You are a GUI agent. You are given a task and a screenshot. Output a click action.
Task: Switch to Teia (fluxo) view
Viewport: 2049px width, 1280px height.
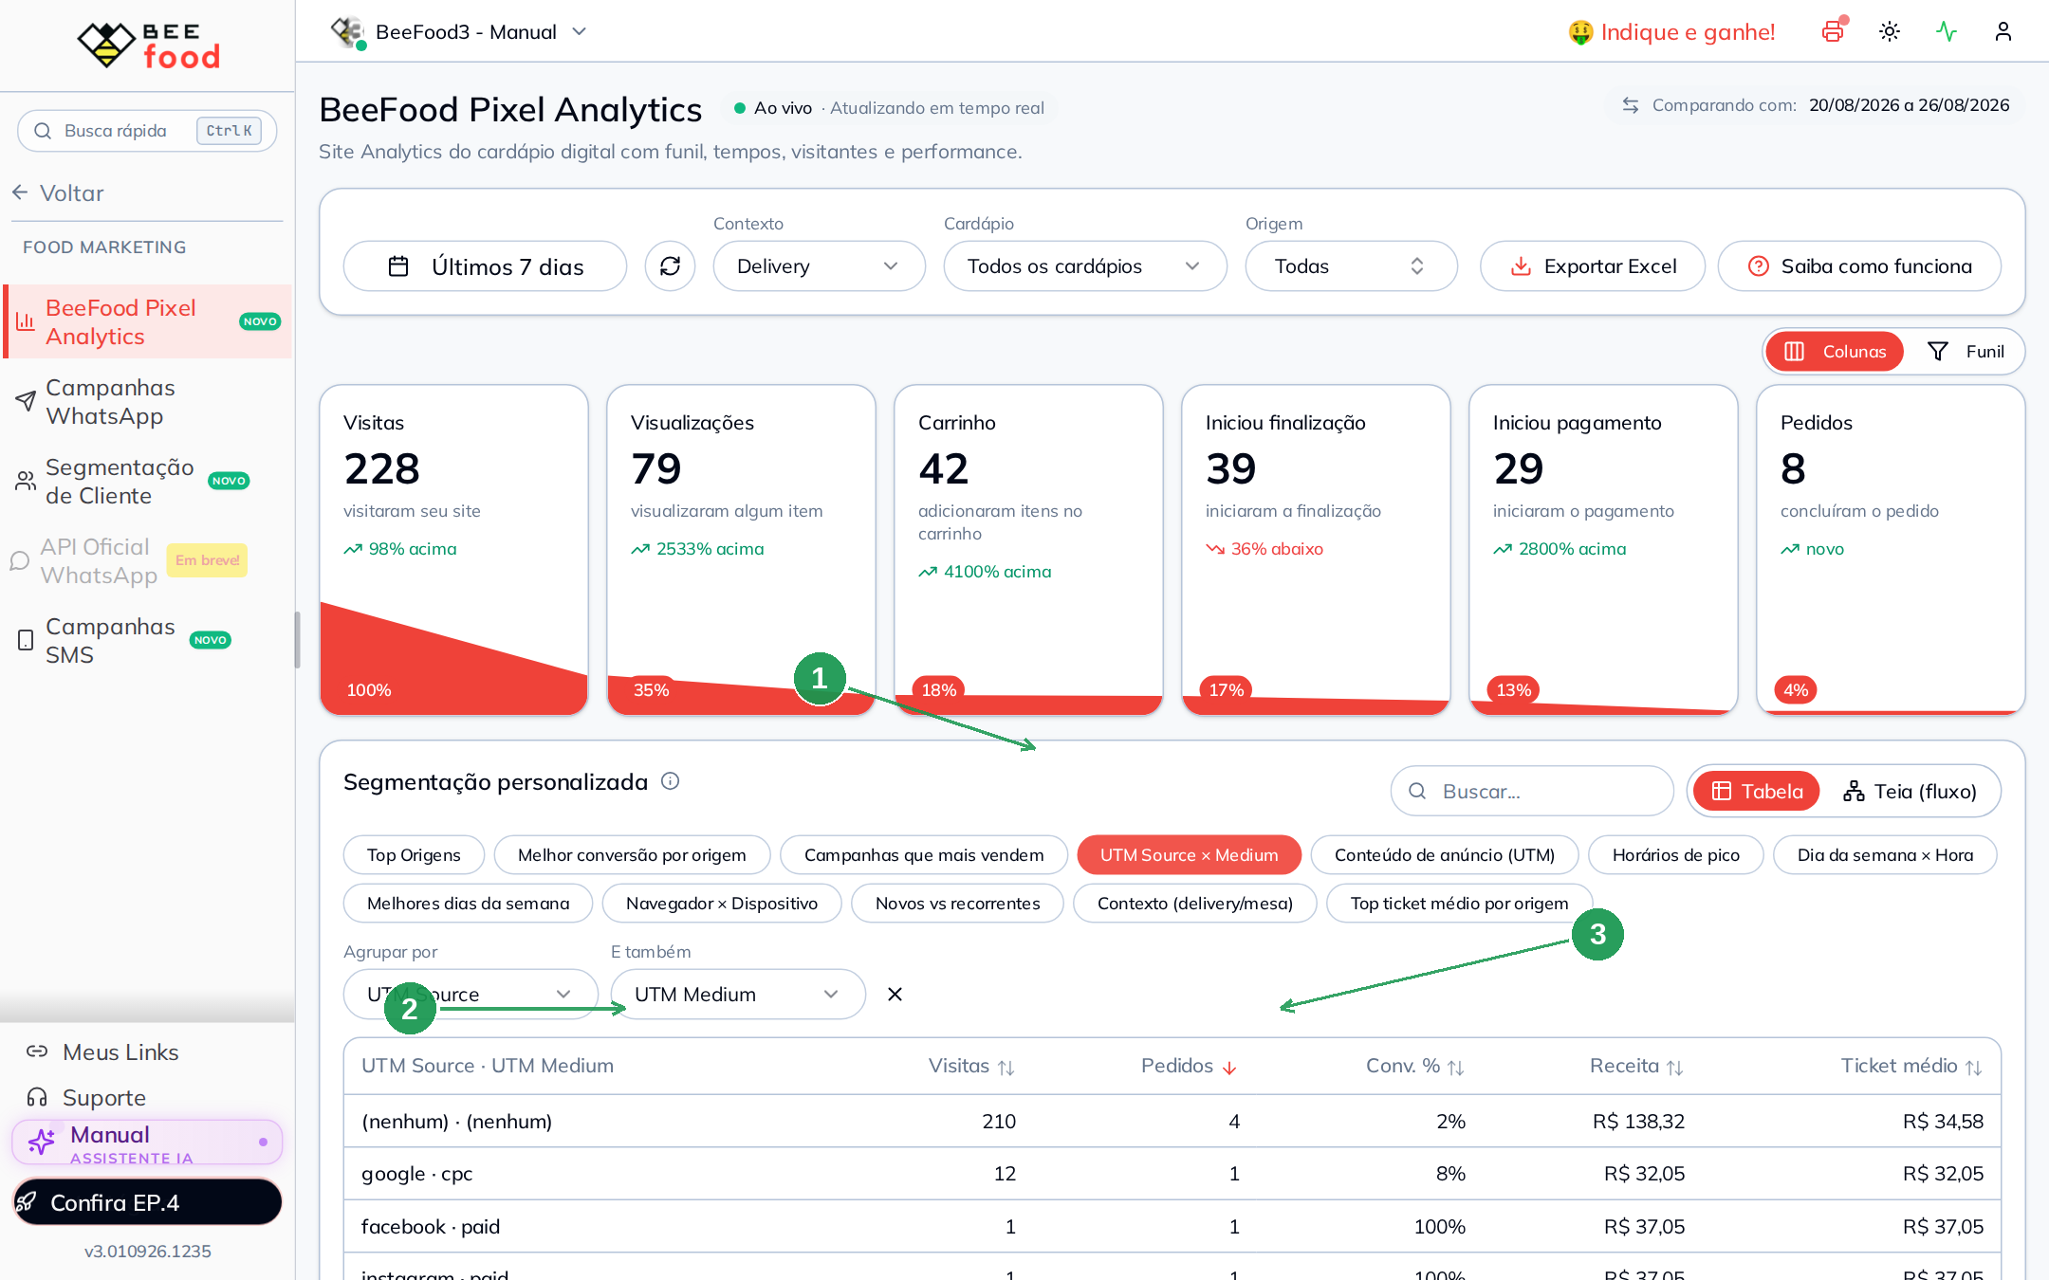click(1910, 791)
